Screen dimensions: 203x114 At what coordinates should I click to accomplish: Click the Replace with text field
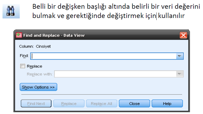tap(115, 74)
